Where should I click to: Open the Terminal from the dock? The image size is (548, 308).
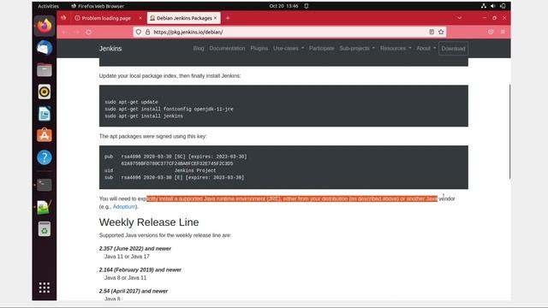(x=45, y=185)
